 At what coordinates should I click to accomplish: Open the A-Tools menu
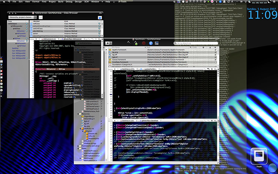click(x=122, y=1)
